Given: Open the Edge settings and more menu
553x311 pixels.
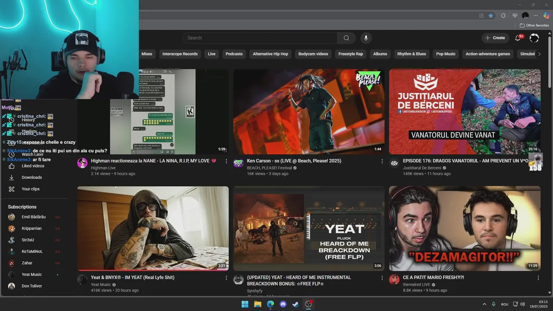Looking at the screenshot, I should (536, 16).
